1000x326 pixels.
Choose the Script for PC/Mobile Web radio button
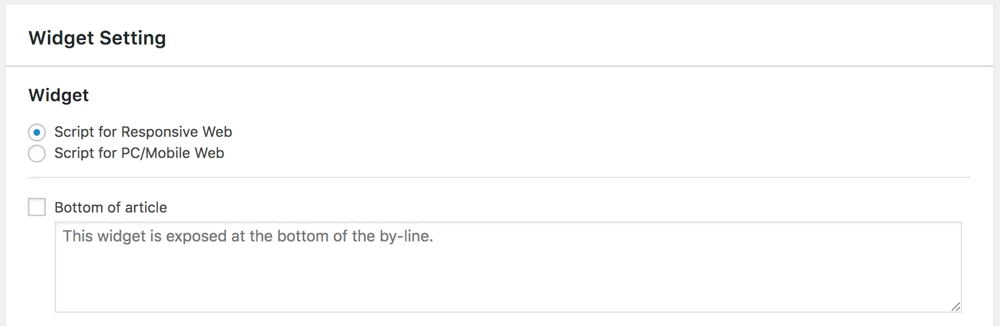[x=37, y=154]
